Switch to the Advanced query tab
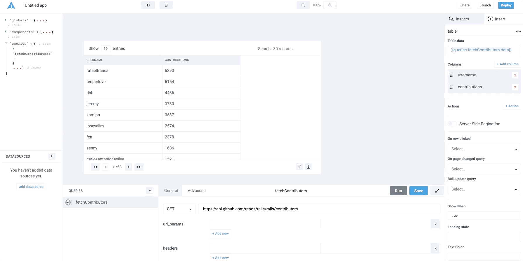Viewport: 523px width, 261px height. (197, 191)
